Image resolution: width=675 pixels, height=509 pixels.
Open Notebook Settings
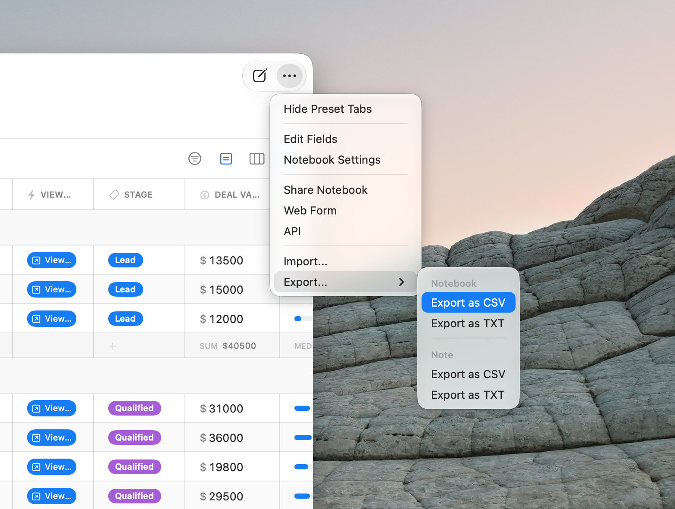[345, 160]
